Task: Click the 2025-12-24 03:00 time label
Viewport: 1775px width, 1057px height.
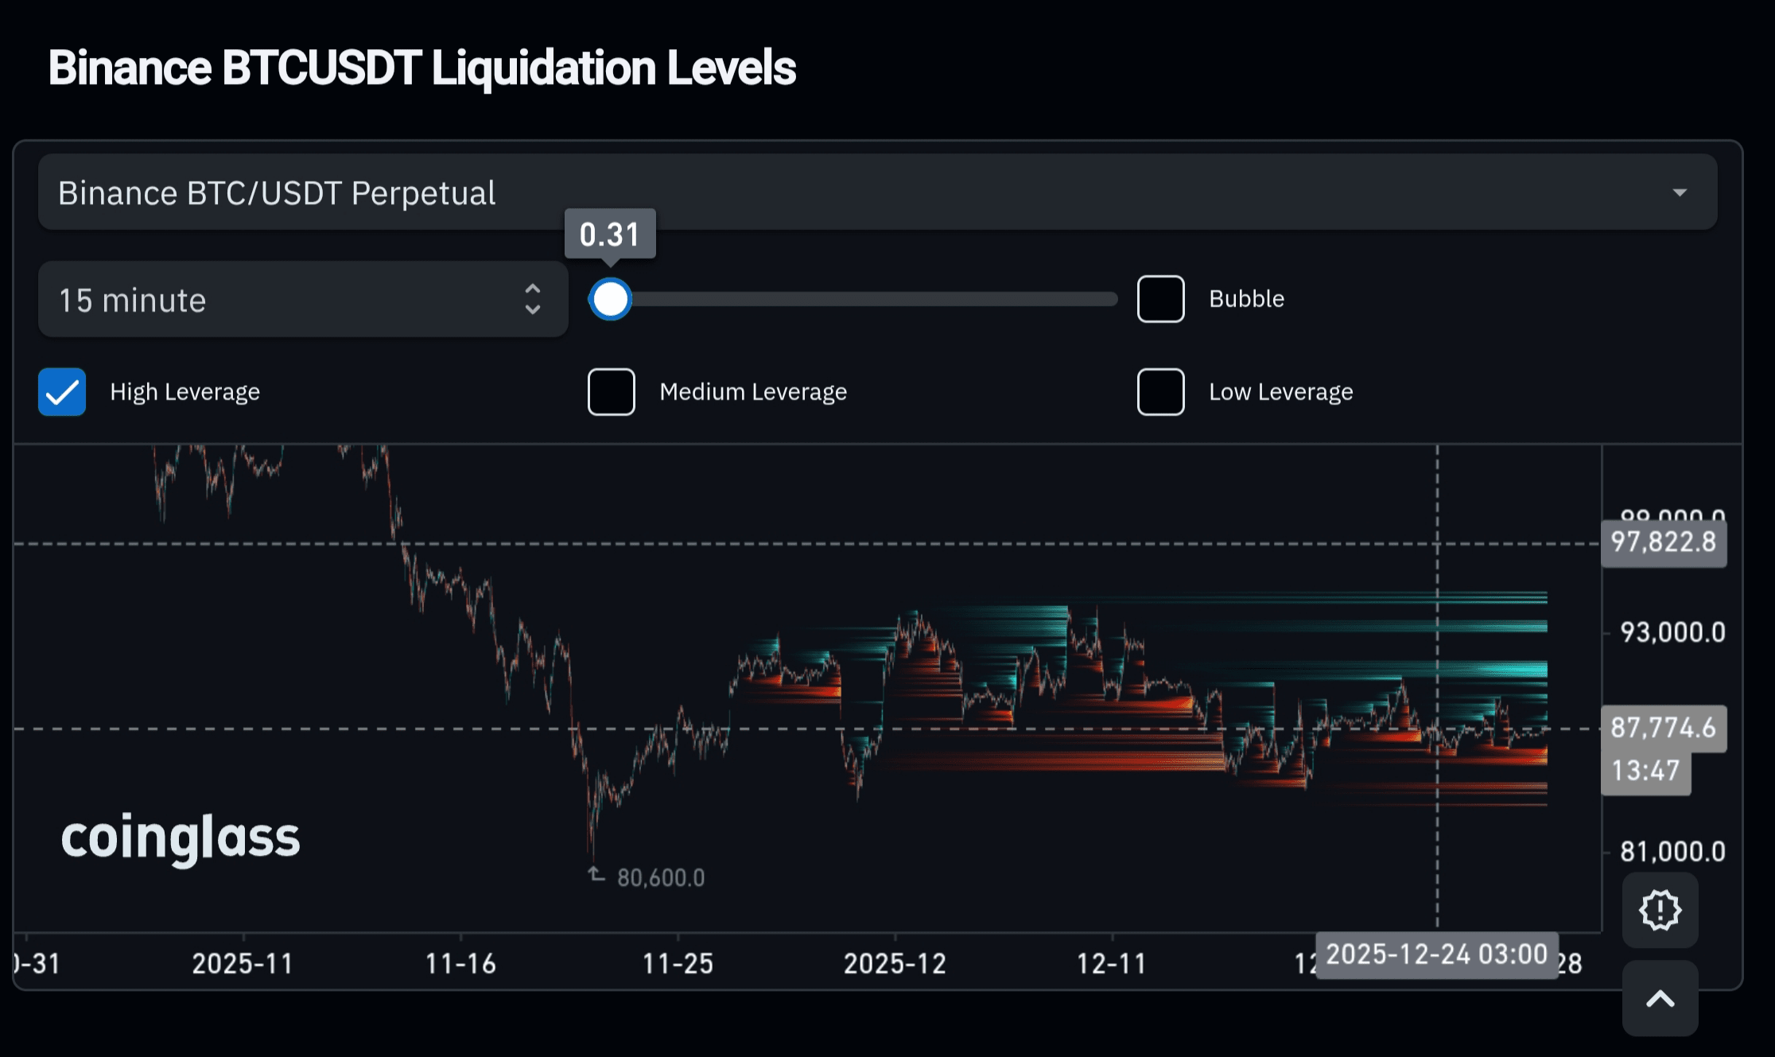Action: coord(1436,954)
